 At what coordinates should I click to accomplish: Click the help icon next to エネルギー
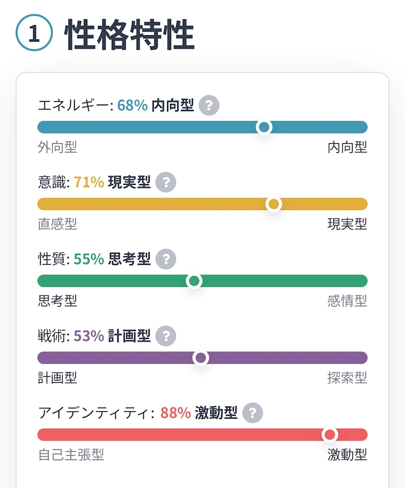tap(209, 106)
